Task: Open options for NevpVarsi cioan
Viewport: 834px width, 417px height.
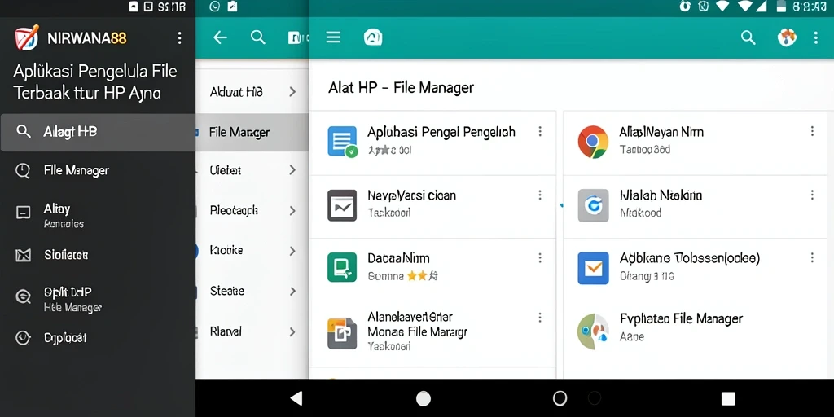Action: point(540,195)
